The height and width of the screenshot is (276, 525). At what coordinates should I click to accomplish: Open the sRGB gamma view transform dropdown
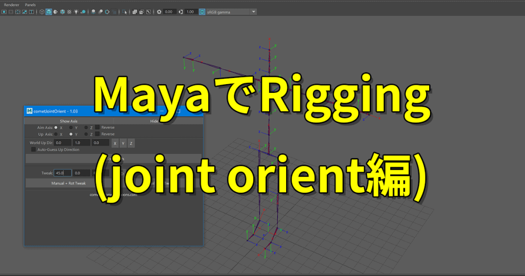(x=228, y=12)
